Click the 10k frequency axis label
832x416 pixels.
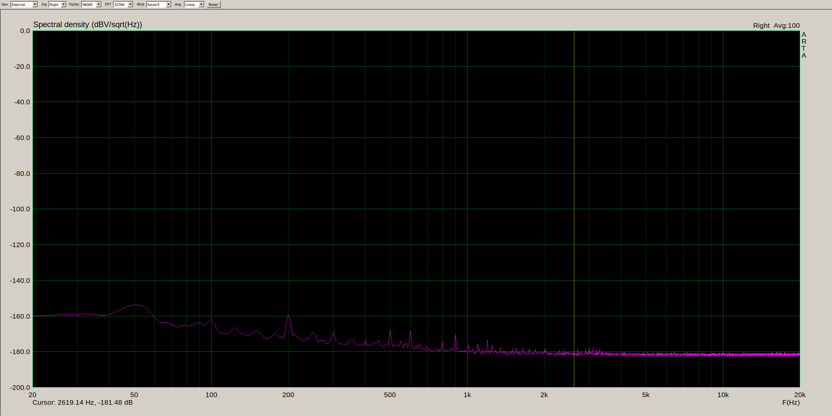pos(723,395)
